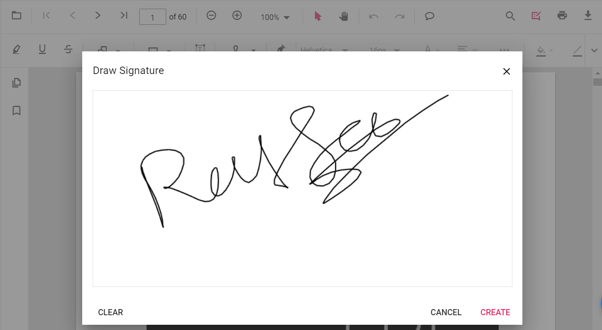Toggle the edit annotation toolbar
Screen dimensions: 602x330
(x=536, y=17)
